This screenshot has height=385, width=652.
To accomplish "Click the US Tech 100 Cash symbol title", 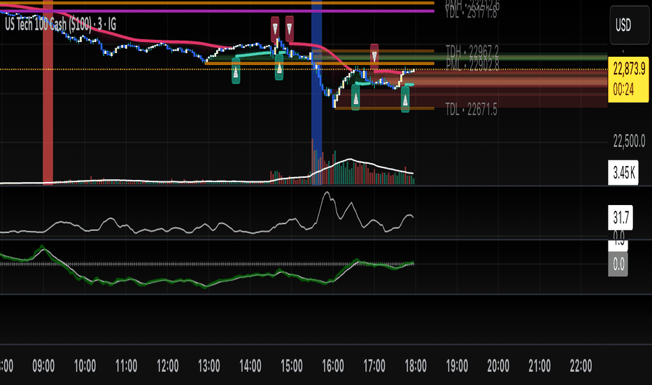I will (x=61, y=24).
